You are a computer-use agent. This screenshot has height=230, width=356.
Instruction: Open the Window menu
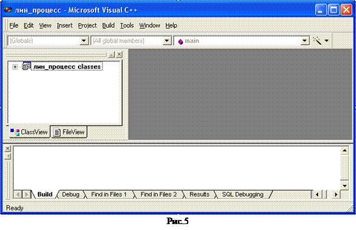point(149,25)
